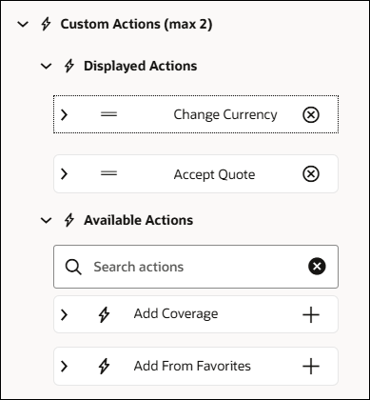Viewport: 370px width, 400px height.
Task: Add the Add Coverage action with plus icon
Action: click(311, 314)
